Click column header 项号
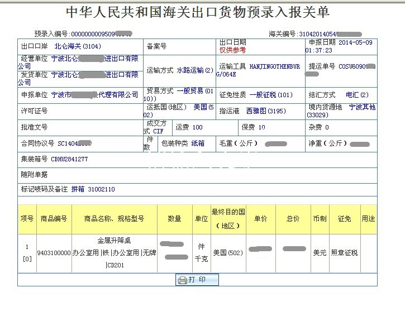 click(27, 219)
